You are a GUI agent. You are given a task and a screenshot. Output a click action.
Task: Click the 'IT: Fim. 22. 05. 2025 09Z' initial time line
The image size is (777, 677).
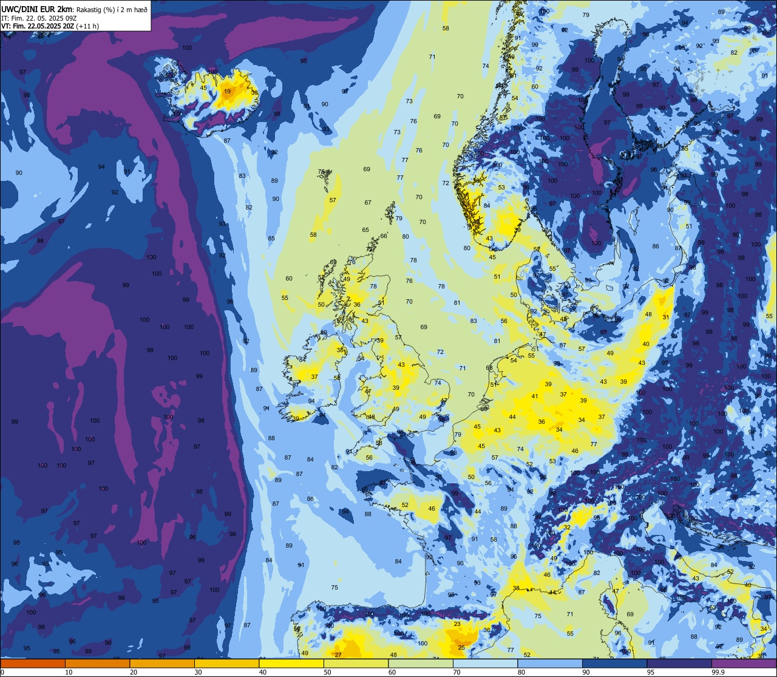pyautogui.click(x=39, y=18)
